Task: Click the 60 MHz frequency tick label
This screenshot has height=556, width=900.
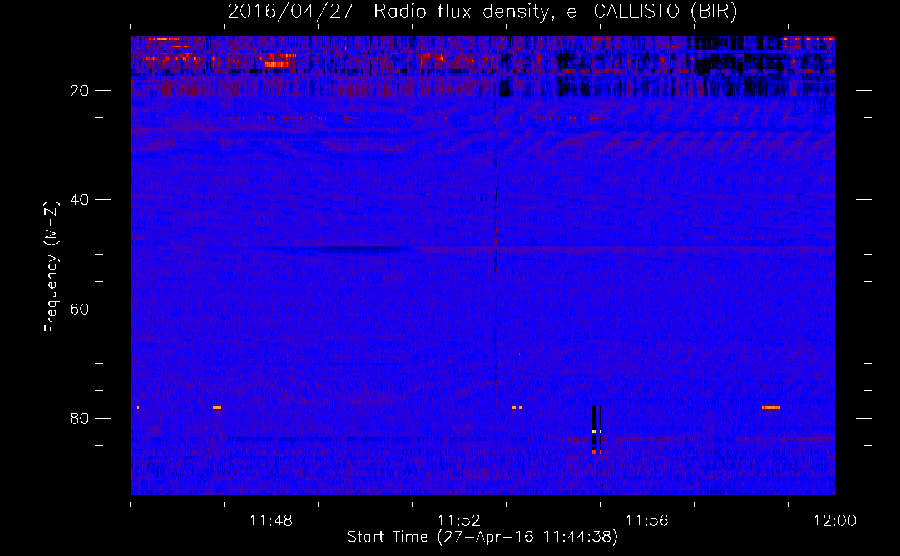Action: [x=80, y=309]
